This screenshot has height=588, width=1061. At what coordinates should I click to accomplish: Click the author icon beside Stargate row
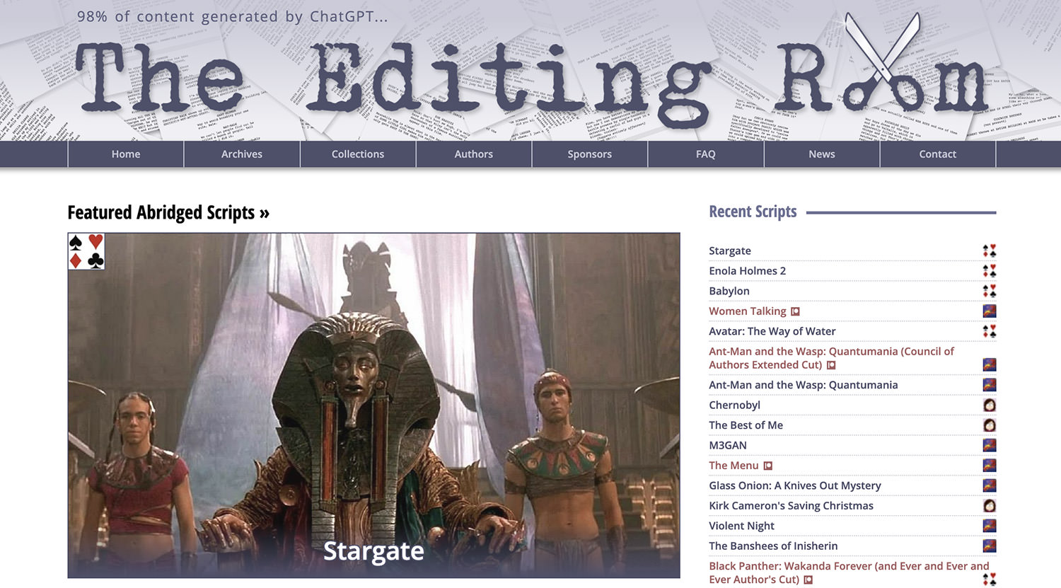click(x=990, y=250)
